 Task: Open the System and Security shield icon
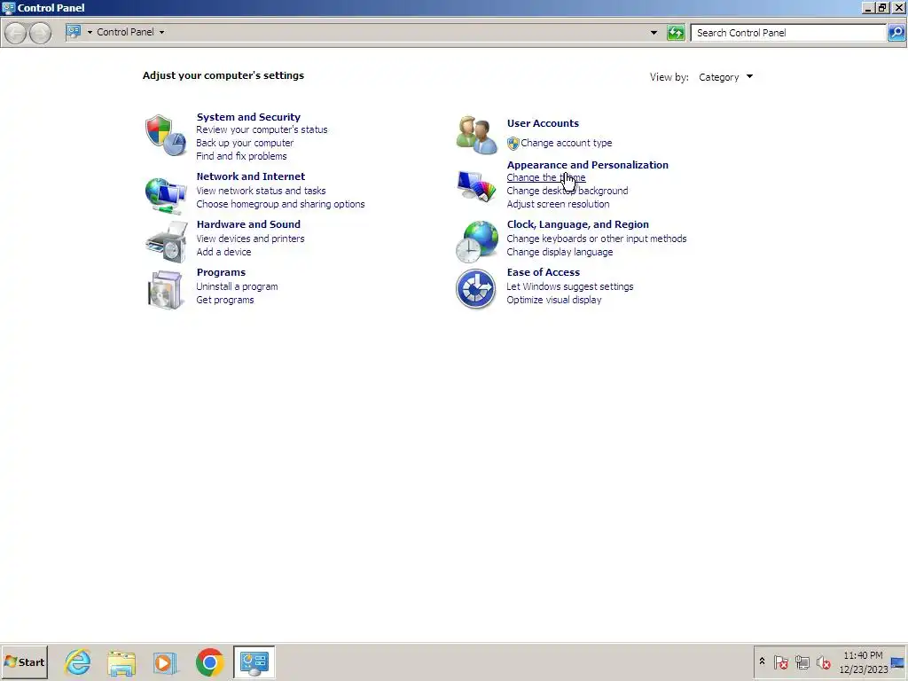click(x=166, y=135)
